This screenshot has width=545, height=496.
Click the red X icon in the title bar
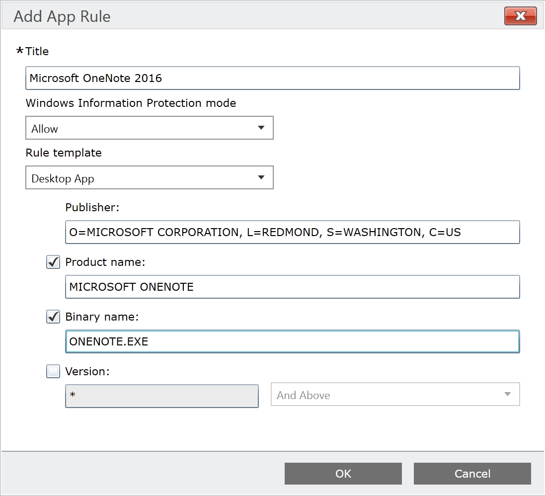point(520,16)
